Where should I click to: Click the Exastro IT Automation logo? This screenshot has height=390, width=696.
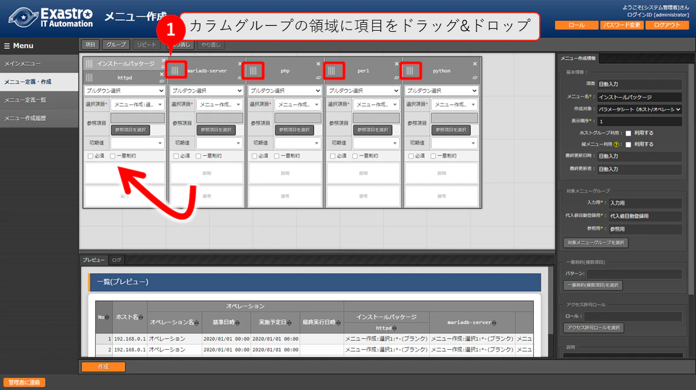pos(51,17)
